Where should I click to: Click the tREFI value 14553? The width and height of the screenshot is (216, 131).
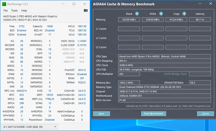point(50,95)
